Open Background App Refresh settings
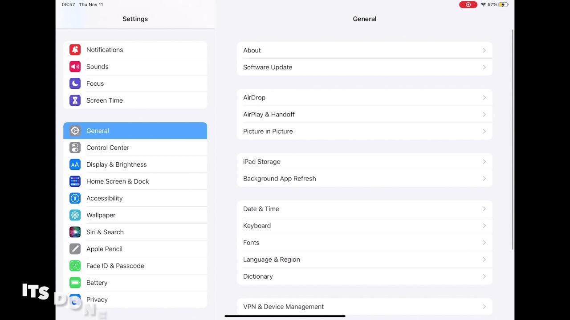The height and width of the screenshot is (320, 570). (x=364, y=179)
